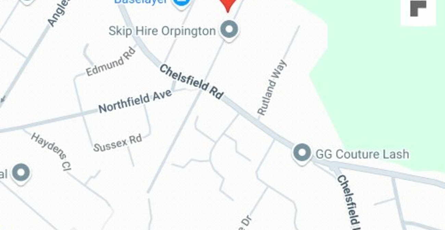Click the partially visible marker at top-left corner
The width and height of the screenshot is (445, 230).
[x=27, y=2]
